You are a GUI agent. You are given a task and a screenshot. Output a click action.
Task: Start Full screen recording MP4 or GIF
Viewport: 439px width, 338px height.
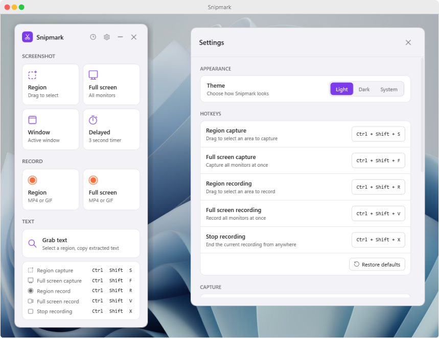[x=111, y=189]
